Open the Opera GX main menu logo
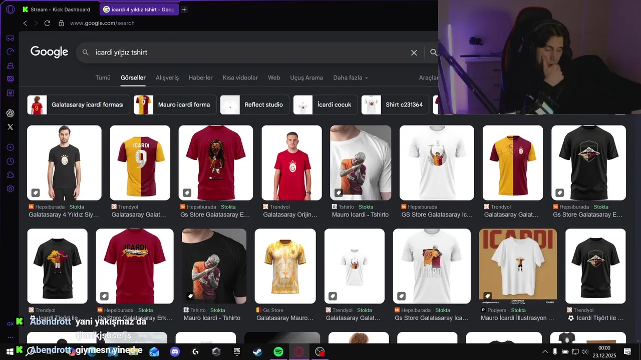The image size is (641, 360). [10, 9]
